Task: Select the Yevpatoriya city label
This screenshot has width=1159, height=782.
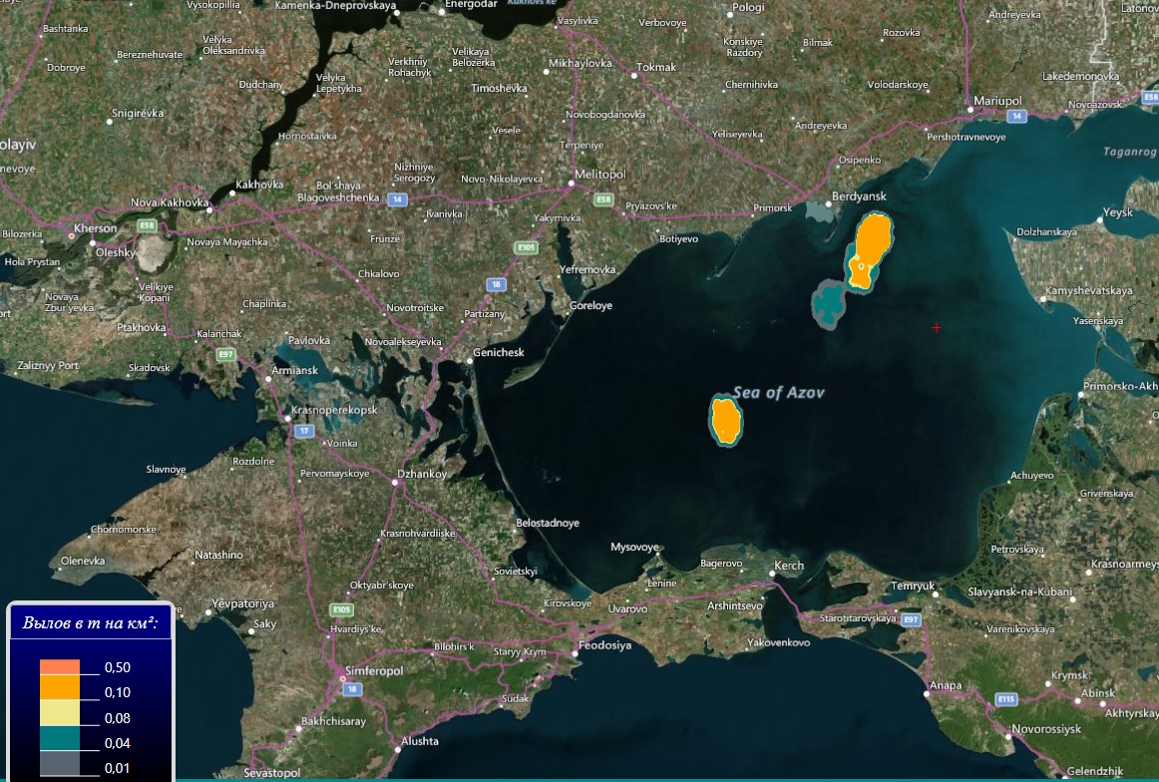Action: 242,603
